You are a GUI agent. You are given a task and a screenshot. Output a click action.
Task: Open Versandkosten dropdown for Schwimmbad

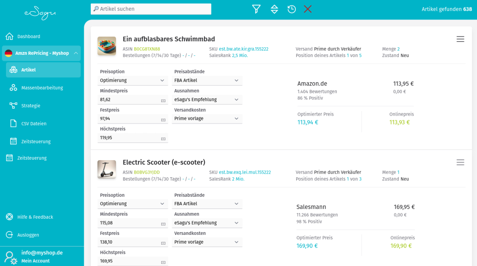207,118
